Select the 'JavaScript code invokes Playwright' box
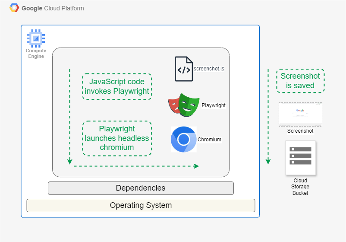 (x=117, y=86)
